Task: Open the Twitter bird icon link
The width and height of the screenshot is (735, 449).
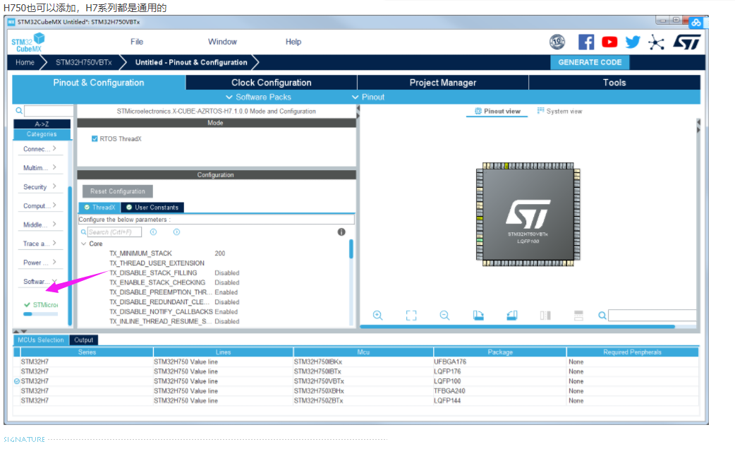Action: coord(632,42)
